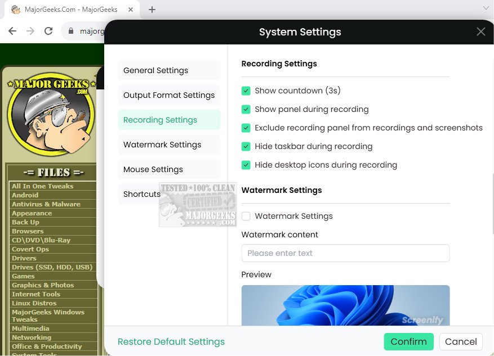Open Output Format Settings section
The width and height of the screenshot is (494, 356).
click(x=169, y=95)
